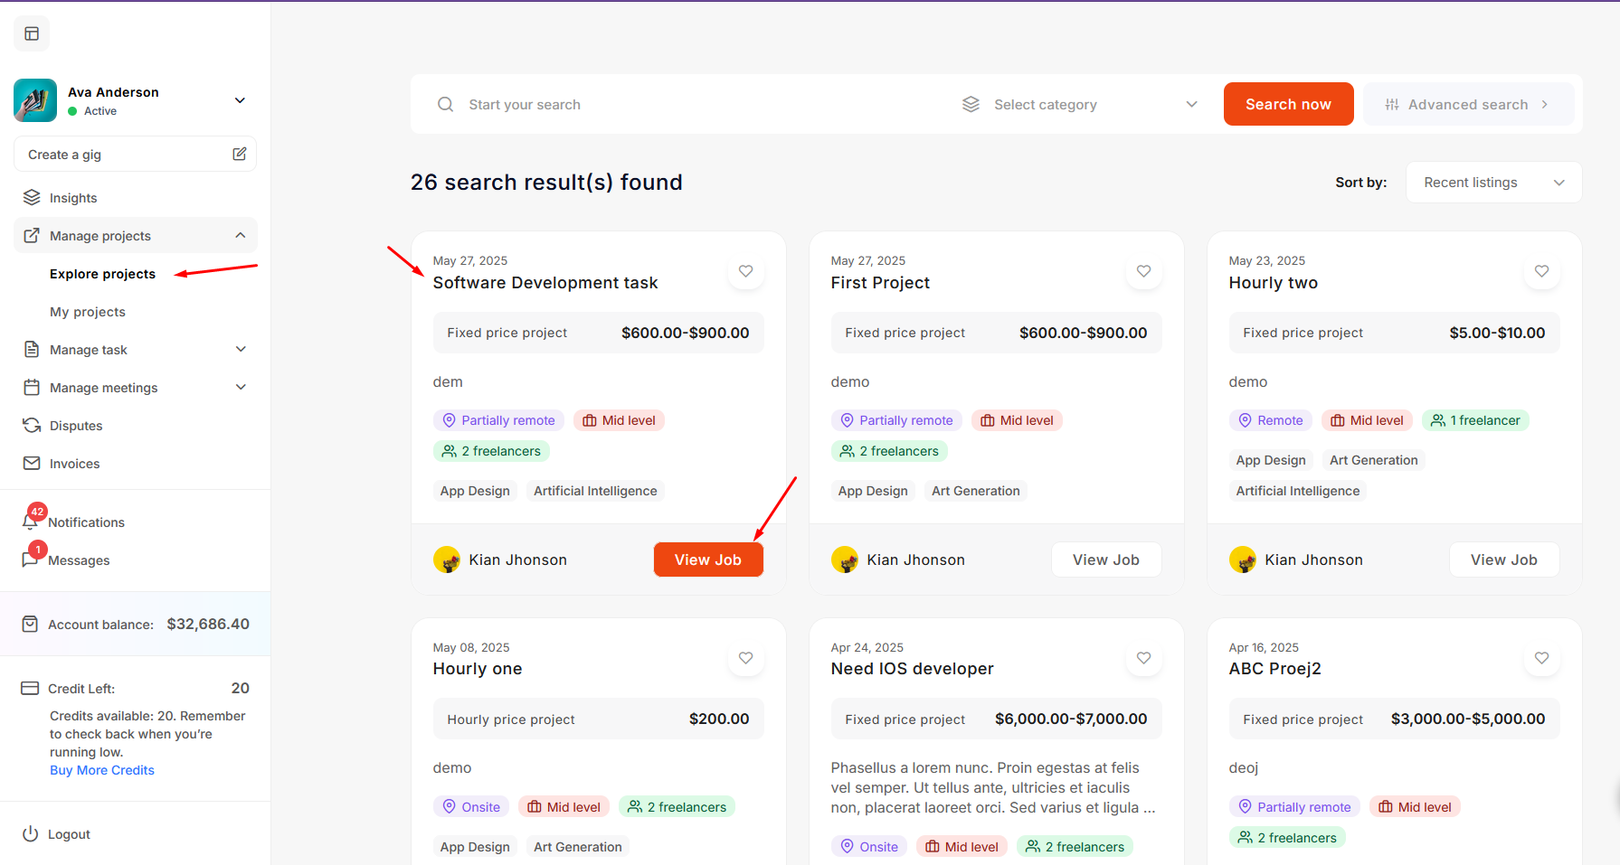Open the Messages chat icon
Viewport: 1620px width, 865px height.
[x=31, y=559]
